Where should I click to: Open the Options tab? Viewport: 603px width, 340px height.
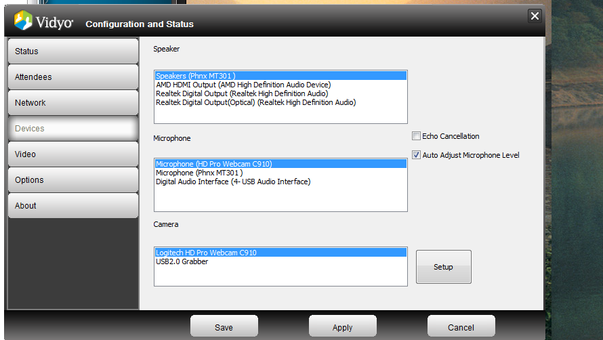click(x=73, y=180)
